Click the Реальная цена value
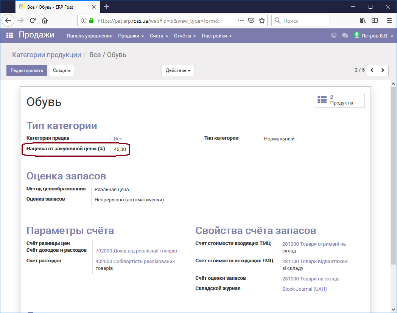 coord(112,189)
